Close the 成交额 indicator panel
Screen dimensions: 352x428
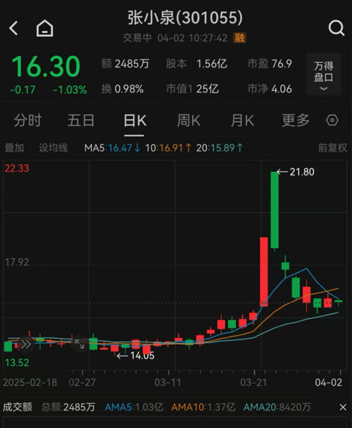pyautogui.click(x=343, y=408)
